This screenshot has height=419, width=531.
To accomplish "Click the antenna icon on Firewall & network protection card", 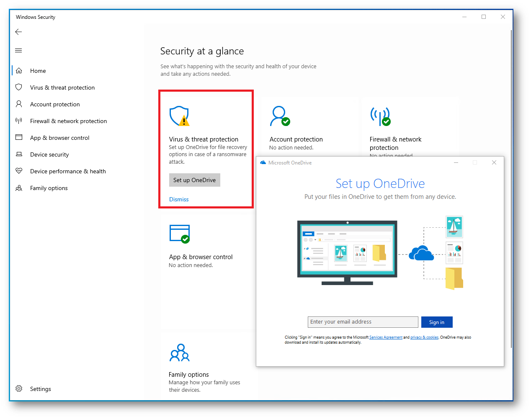I will [x=380, y=116].
